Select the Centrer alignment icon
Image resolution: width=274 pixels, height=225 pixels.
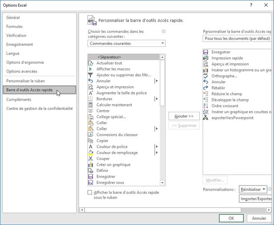(90, 111)
